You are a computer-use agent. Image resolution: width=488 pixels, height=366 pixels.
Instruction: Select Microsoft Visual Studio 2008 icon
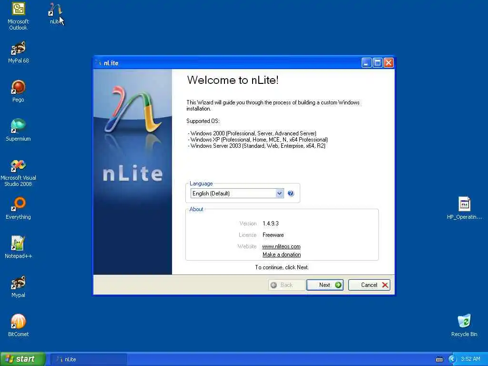18,173
